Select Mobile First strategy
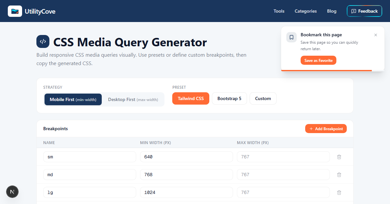 pyautogui.click(x=73, y=99)
